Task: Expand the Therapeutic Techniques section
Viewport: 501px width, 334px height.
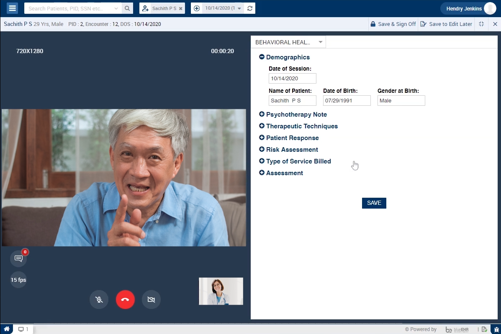Action: tap(262, 126)
